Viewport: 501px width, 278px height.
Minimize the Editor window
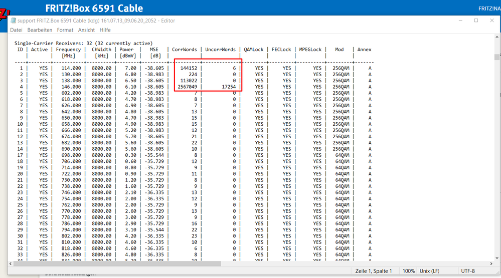pyautogui.click(x=460, y=21)
